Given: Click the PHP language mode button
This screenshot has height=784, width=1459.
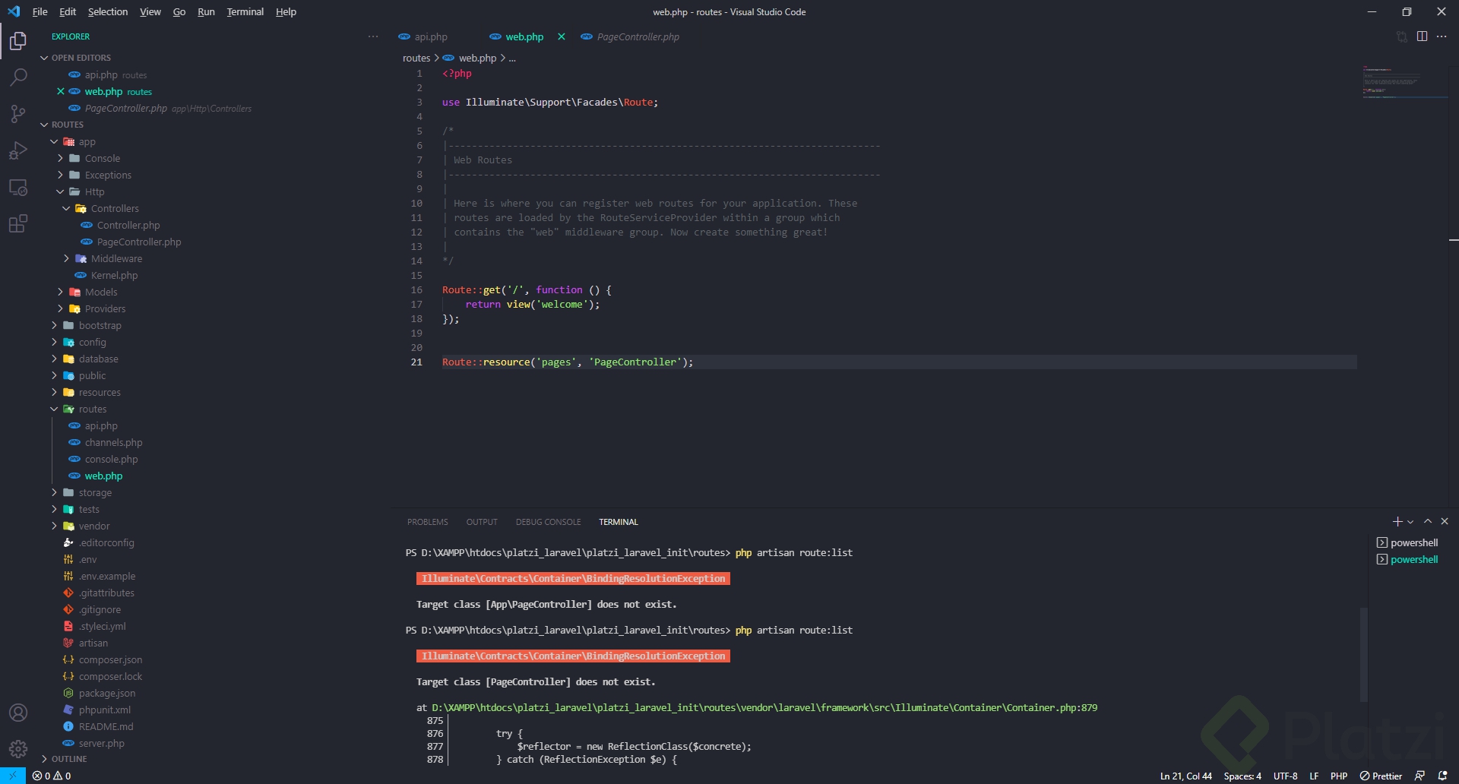Looking at the screenshot, I should coord(1339,776).
